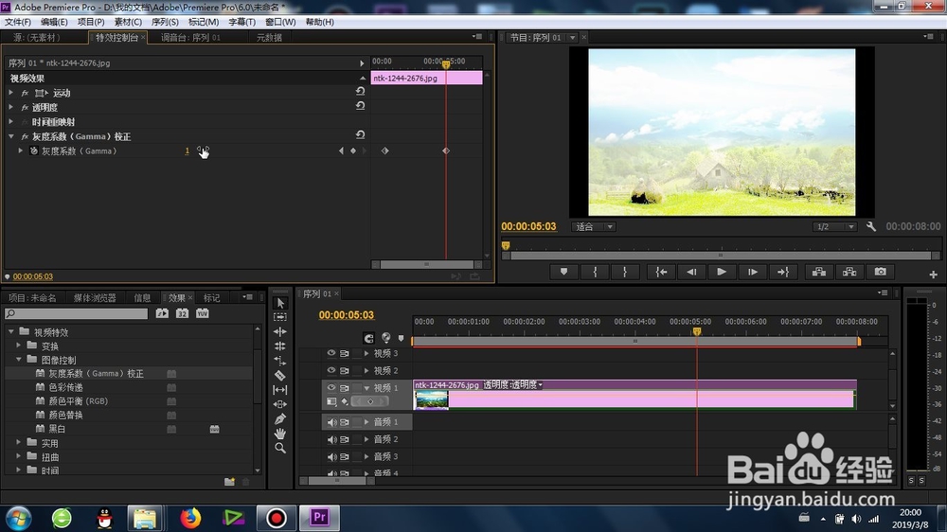Step back one frame
This screenshot has height=532, width=947.
coord(691,272)
